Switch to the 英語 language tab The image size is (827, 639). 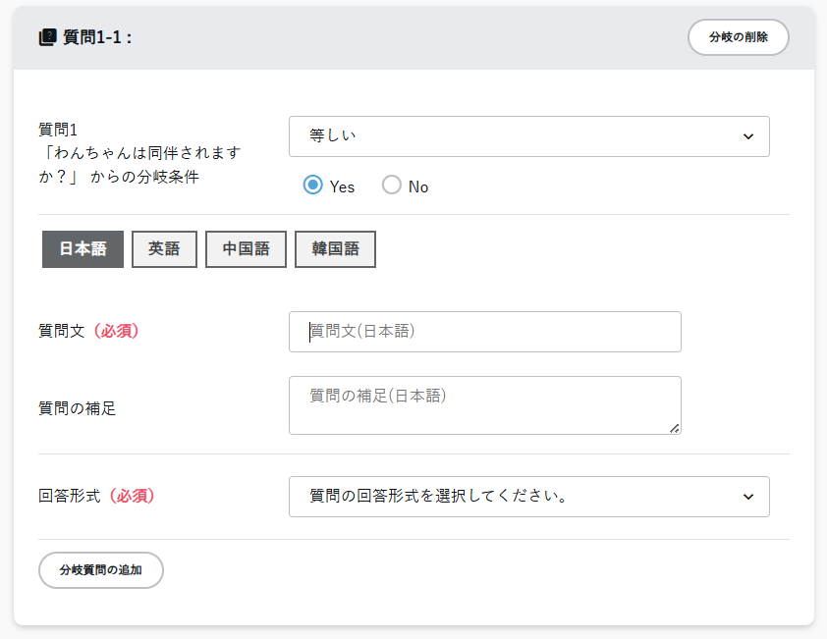[x=164, y=249]
